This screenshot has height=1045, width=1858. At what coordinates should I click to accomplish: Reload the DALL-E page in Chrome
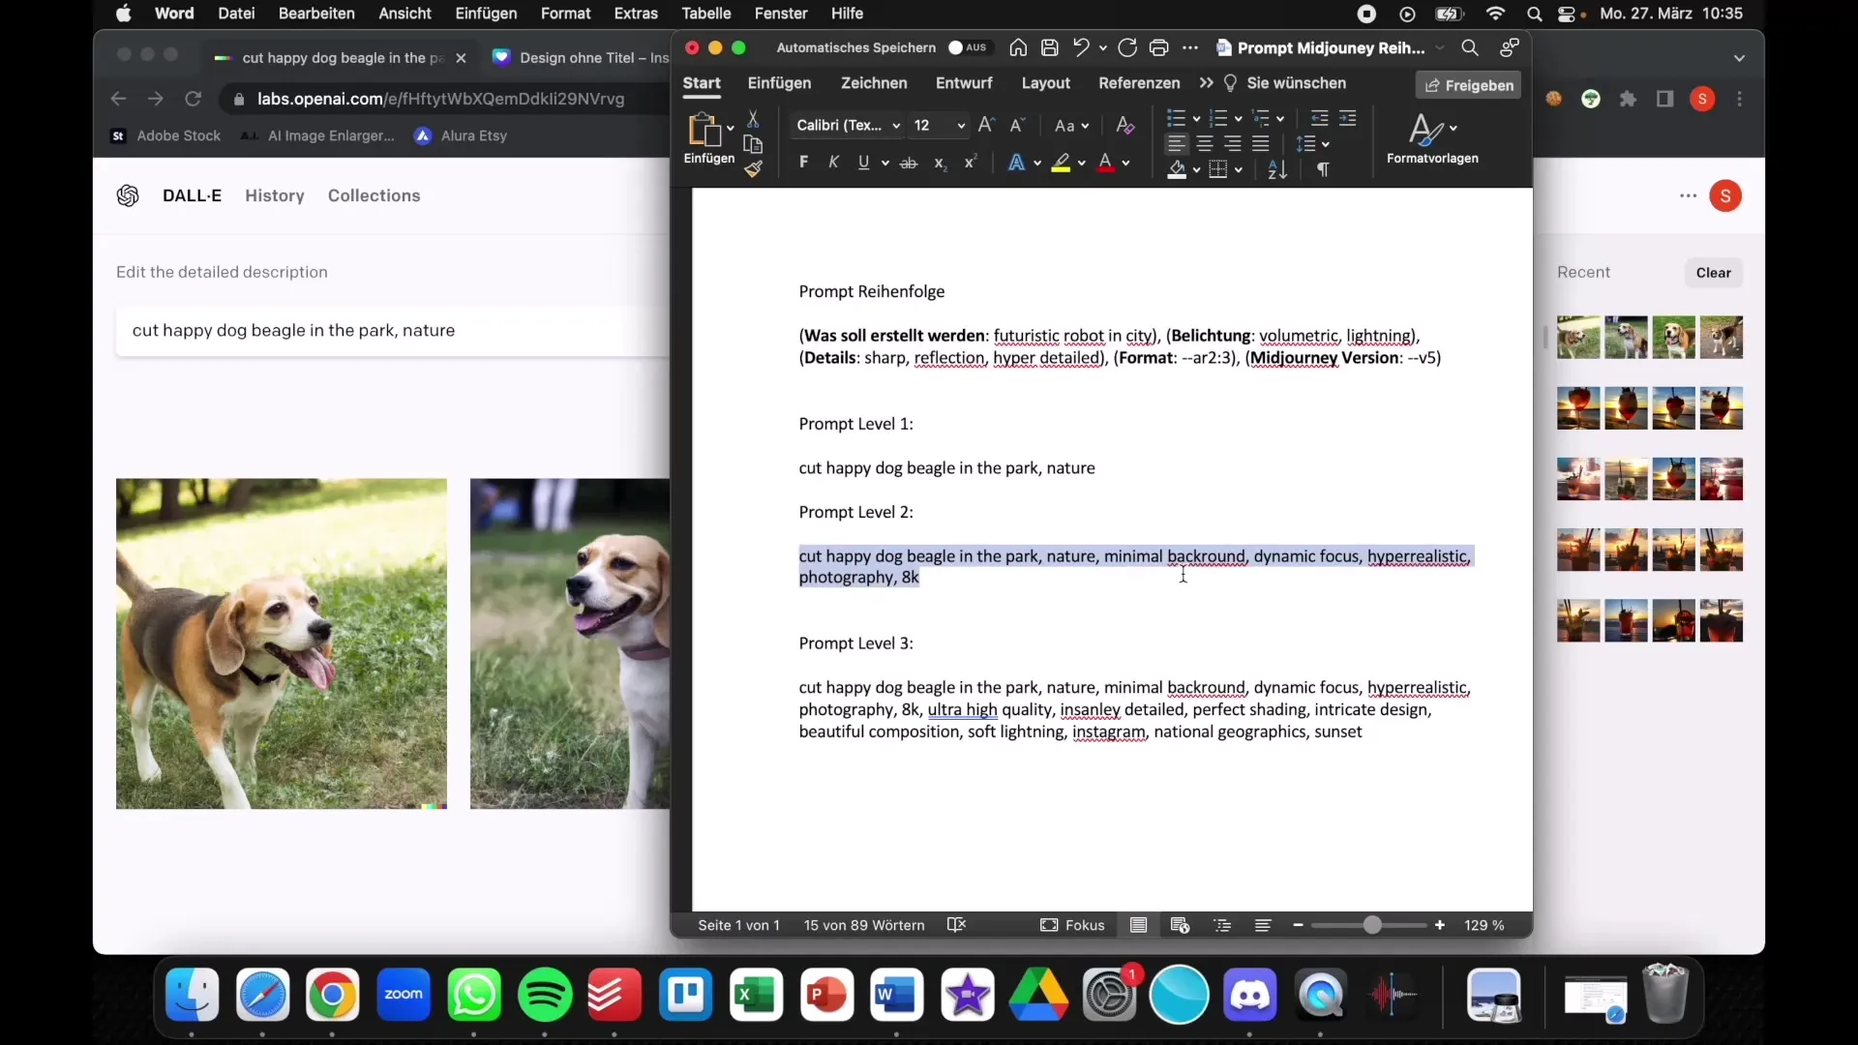click(x=193, y=99)
